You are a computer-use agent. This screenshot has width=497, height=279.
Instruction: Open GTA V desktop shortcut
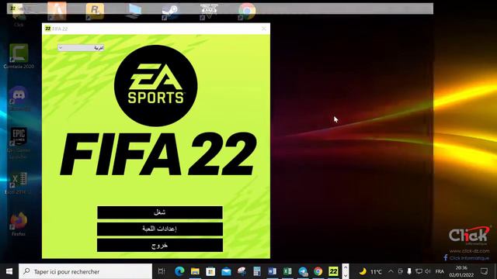click(209, 12)
